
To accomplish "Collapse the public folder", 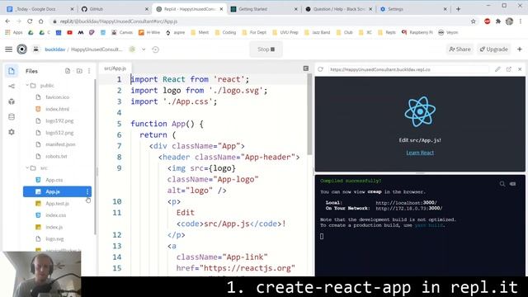I will [27, 86].
